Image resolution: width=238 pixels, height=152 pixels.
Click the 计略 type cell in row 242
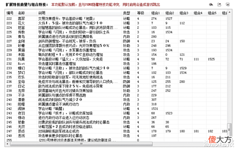click(x=126, y=109)
